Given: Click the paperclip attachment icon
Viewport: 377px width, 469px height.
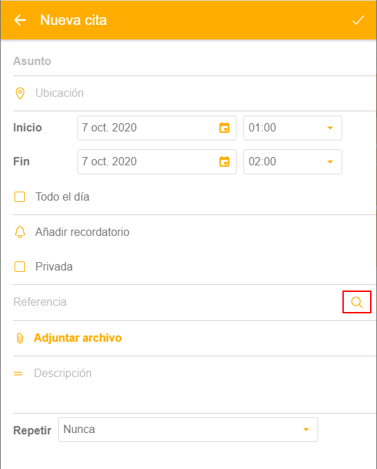Looking at the screenshot, I should coord(20,338).
